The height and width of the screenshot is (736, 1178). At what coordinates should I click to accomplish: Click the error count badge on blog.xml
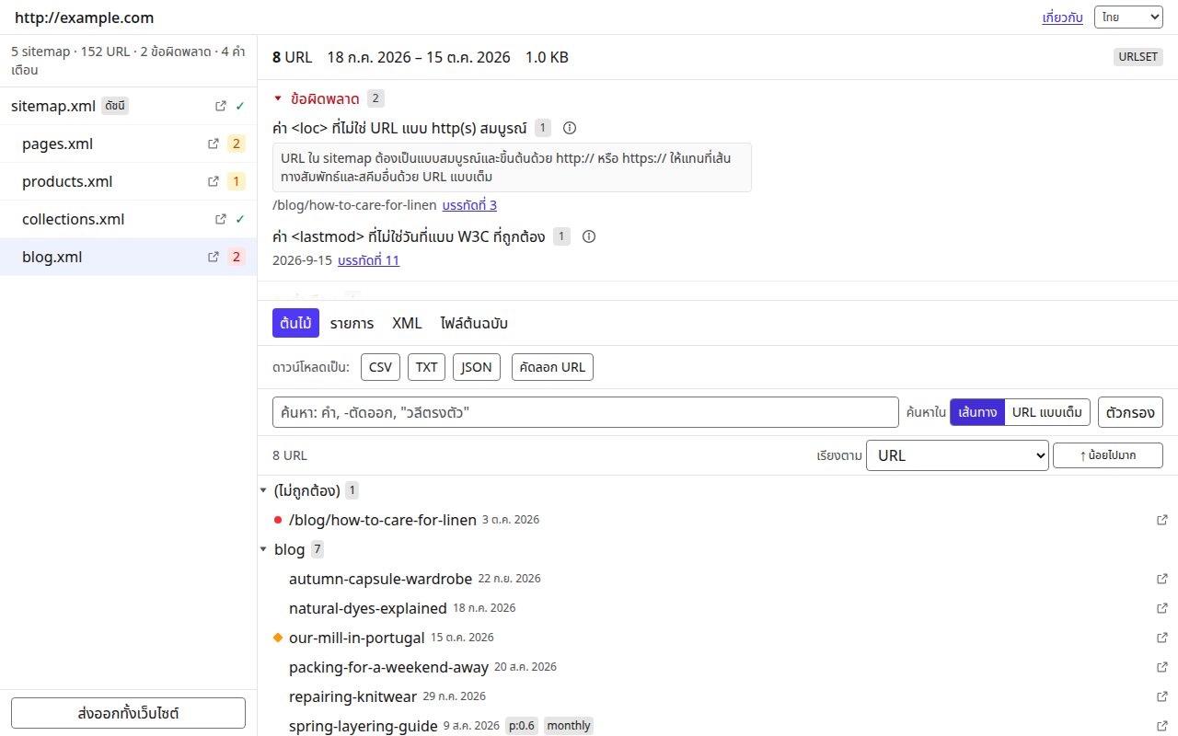coord(237,257)
